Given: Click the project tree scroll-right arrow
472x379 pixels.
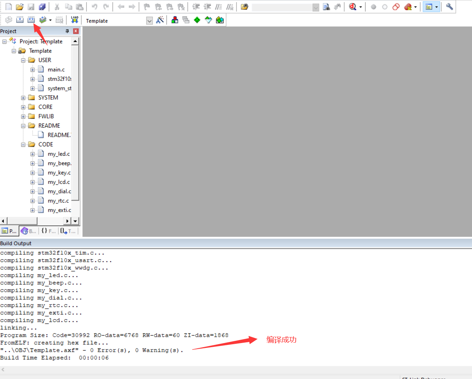Looking at the screenshot, I should click(x=67, y=221).
